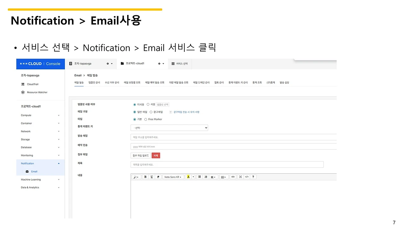Select 기본 type radio button

click(x=135, y=119)
